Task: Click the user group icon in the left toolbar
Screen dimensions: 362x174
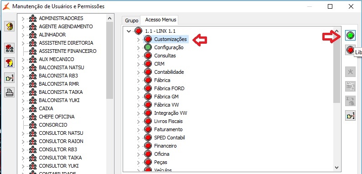Action: (10, 48)
